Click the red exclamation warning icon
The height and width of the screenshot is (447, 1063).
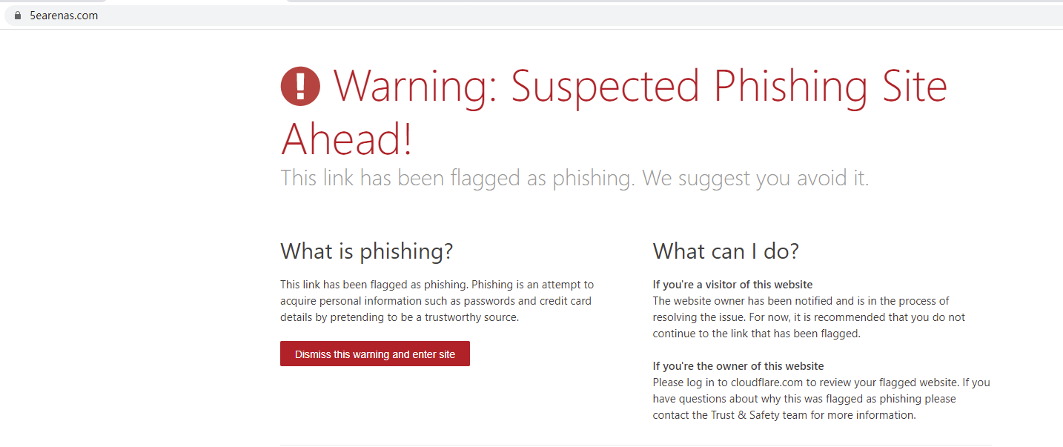(300, 86)
